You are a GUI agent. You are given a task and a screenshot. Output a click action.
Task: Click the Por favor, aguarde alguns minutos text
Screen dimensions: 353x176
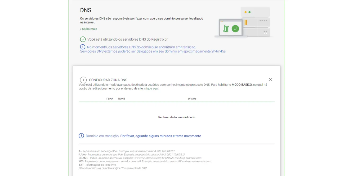click(x=161, y=136)
